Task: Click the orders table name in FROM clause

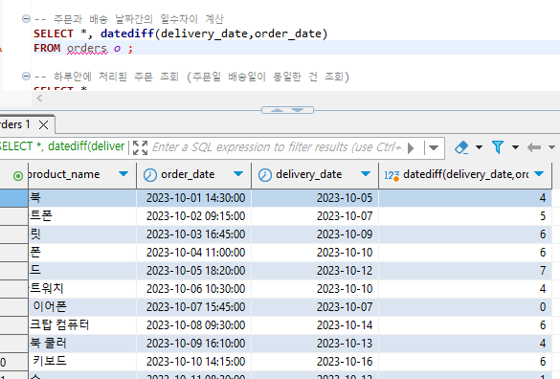Action: [87, 48]
